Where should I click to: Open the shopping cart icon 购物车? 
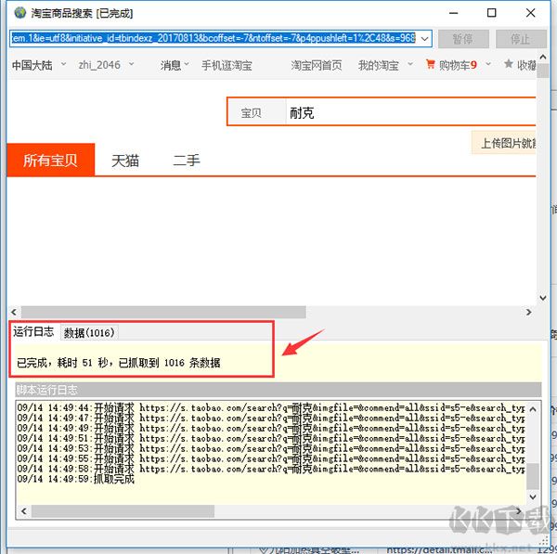tap(430, 64)
